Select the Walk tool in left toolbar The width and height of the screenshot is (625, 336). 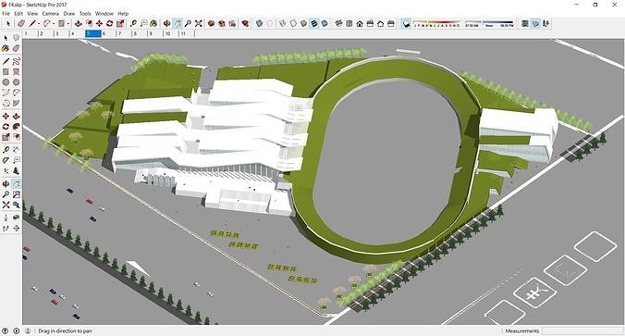(6, 229)
